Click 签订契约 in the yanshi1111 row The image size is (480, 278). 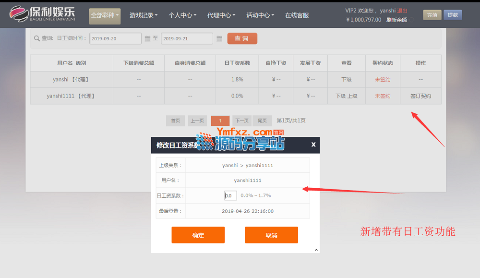(x=420, y=96)
